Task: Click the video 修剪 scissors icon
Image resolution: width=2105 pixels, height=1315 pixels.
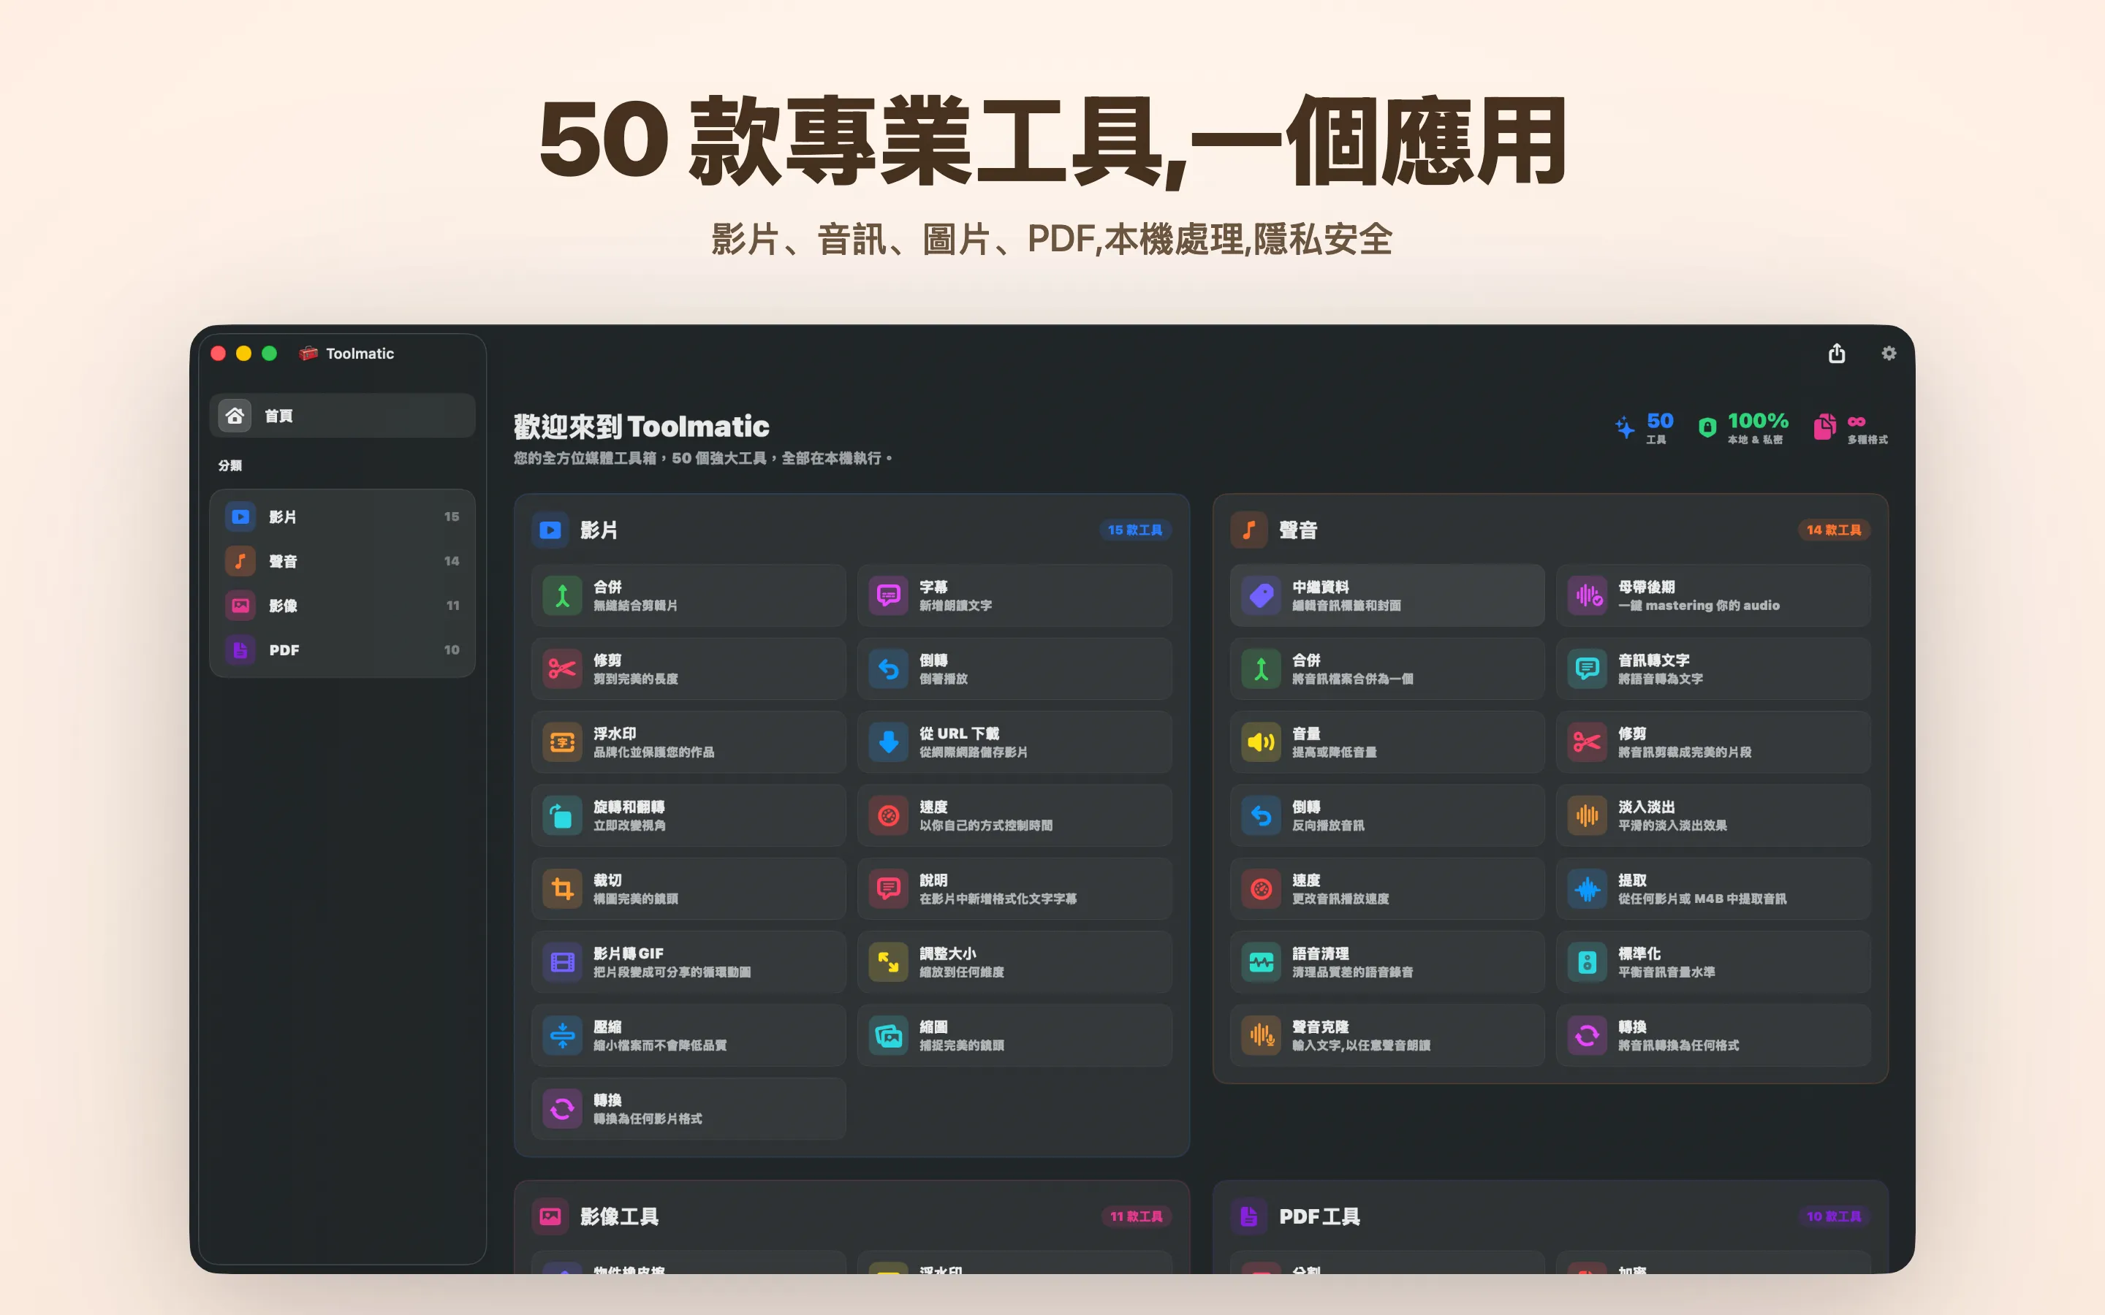Action: pos(562,668)
